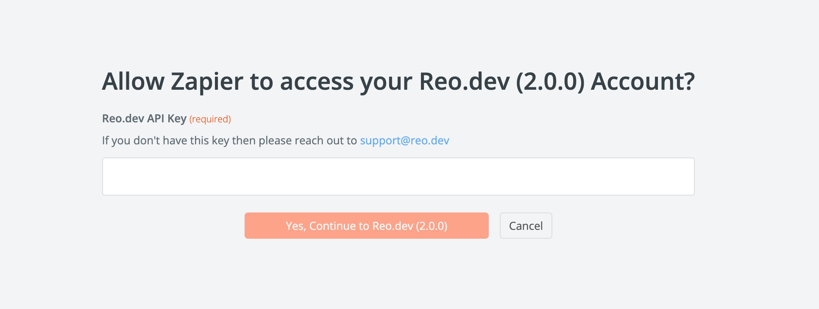This screenshot has height=309, width=819.
Task: Place cursor in the required key field
Action: click(398, 177)
